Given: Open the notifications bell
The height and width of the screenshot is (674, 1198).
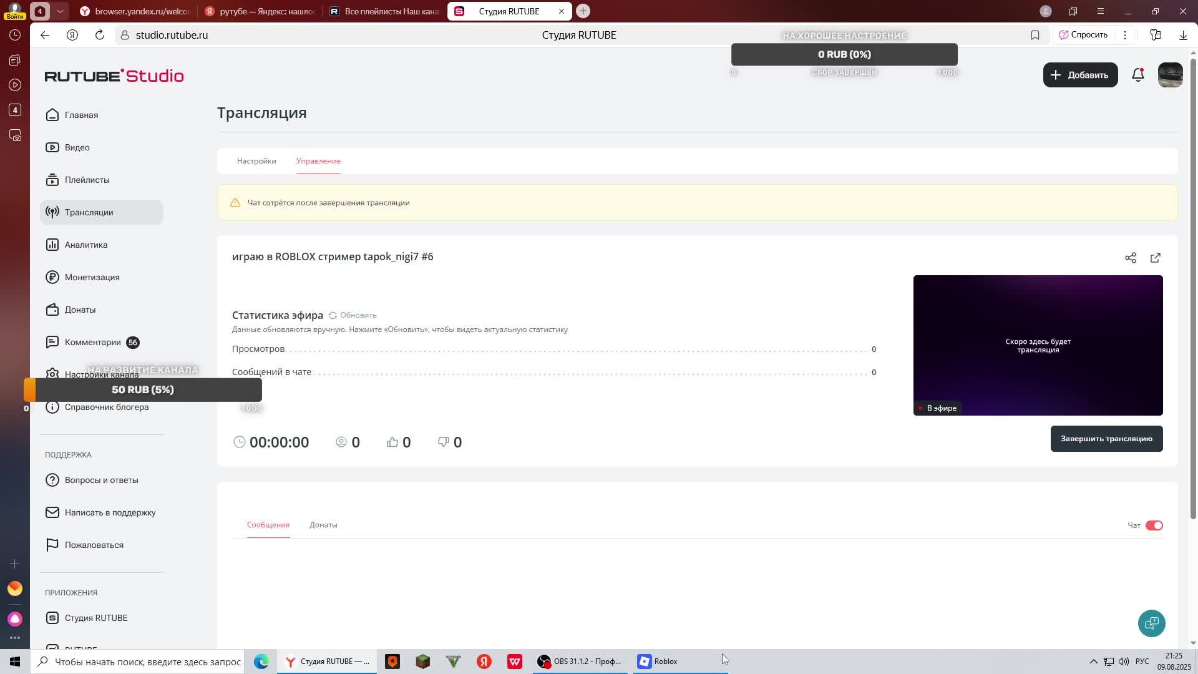Looking at the screenshot, I should [x=1137, y=75].
